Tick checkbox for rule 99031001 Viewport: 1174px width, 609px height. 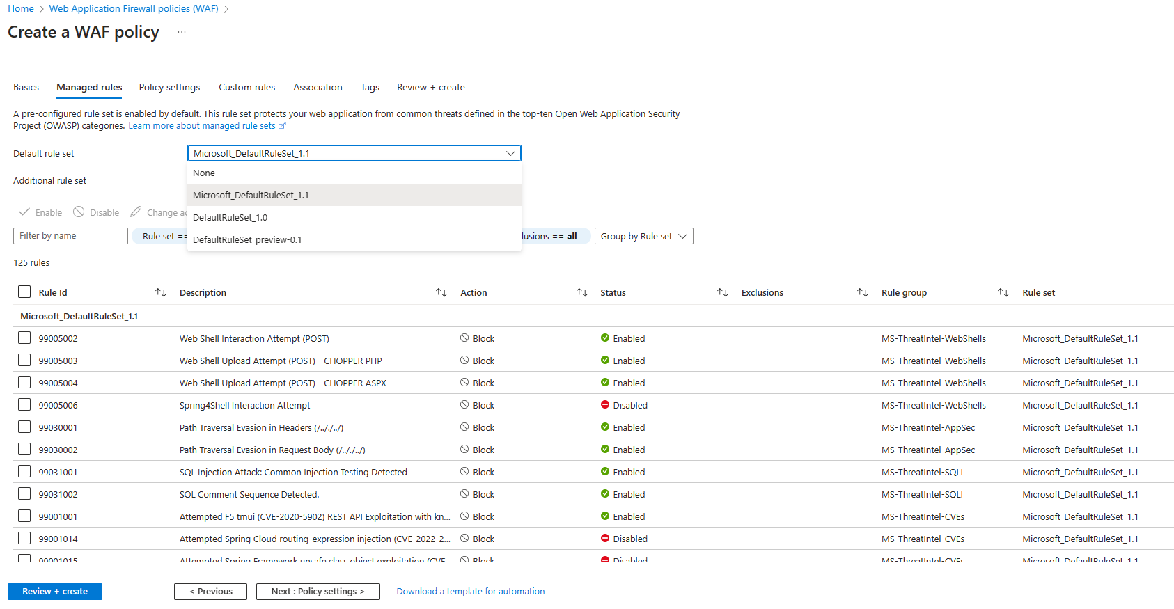coord(24,471)
